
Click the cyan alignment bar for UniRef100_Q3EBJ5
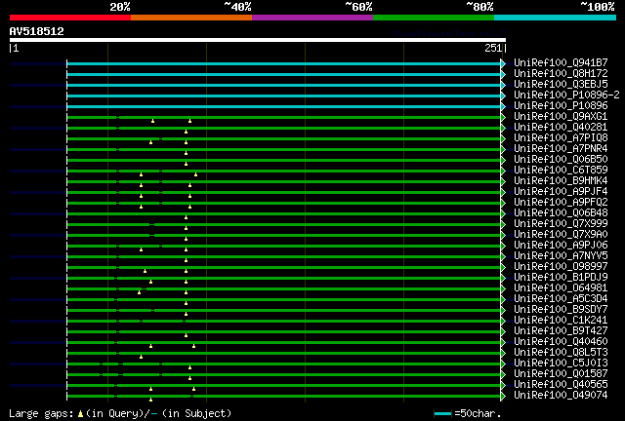pos(284,85)
